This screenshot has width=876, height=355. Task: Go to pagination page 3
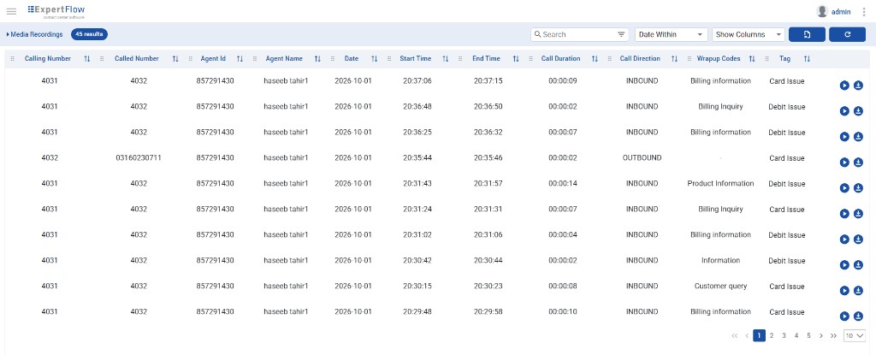(784, 335)
